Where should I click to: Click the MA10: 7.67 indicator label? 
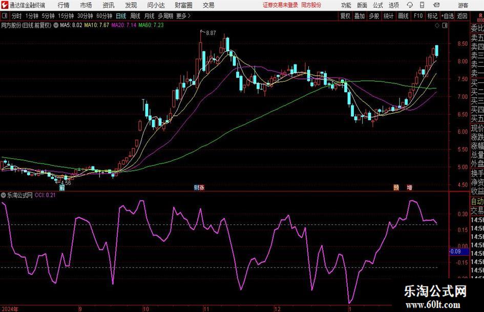click(x=97, y=25)
